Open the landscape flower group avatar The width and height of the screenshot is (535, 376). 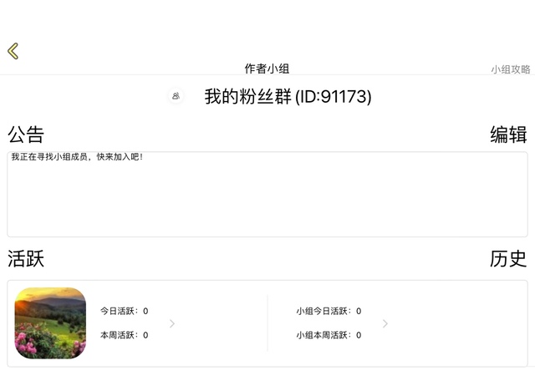pos(51,323)
